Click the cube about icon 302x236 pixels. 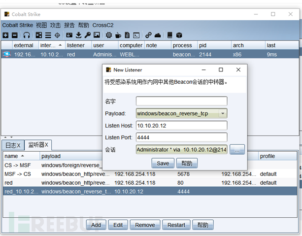click(179, 35)
